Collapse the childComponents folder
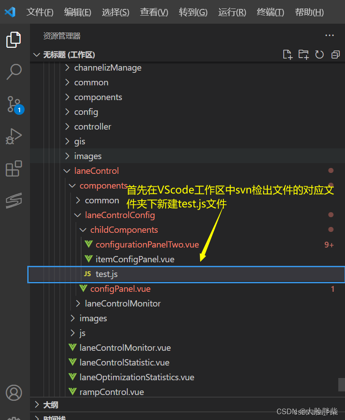The image size is (345, 420). point(83,230)
